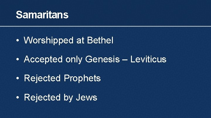Click the word Accepted

[43, 59]
